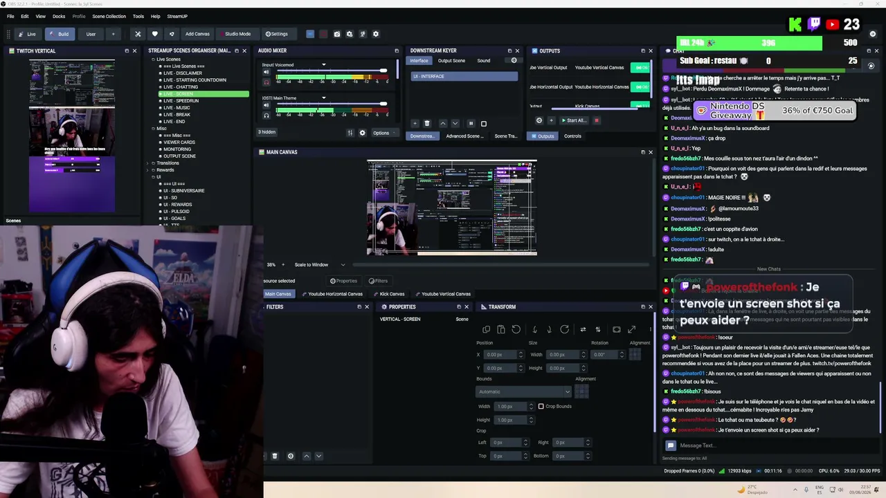This screenshot has height=498, width=886.
Task: Move Downstream Keyer scene up
Action: click(x=443, y=124)
